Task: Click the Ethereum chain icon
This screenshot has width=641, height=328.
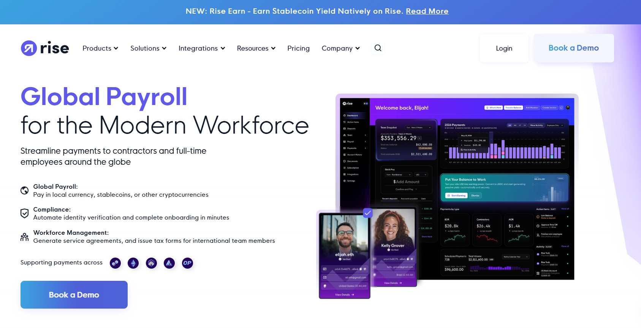Action: 133,263
